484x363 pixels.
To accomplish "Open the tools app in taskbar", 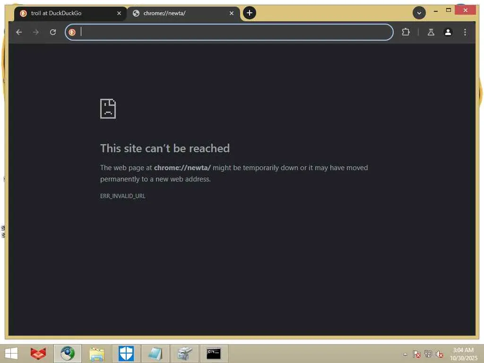I will 185,354.
